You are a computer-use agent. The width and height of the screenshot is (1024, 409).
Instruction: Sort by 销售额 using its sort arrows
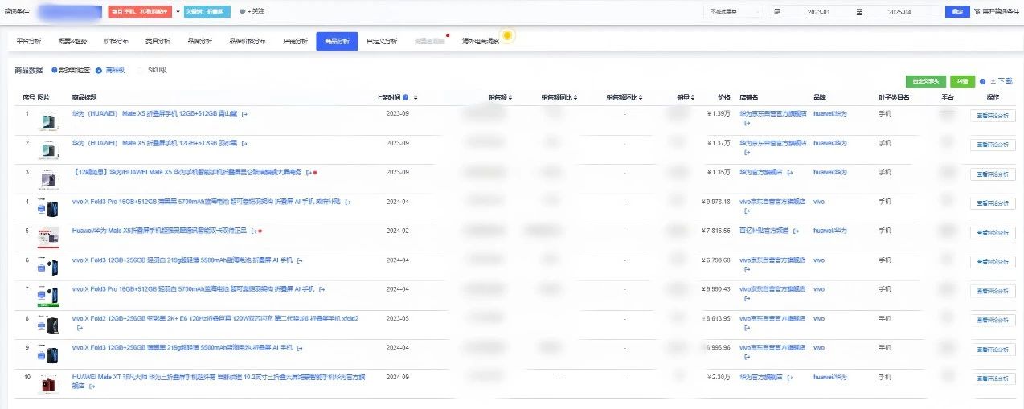click(510, 97)
